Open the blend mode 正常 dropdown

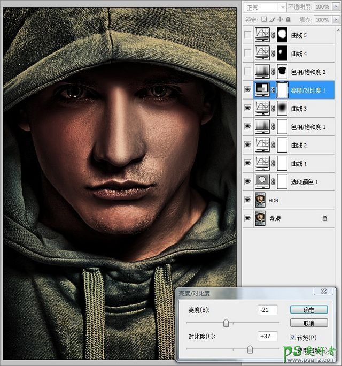(x=265, y=7)
